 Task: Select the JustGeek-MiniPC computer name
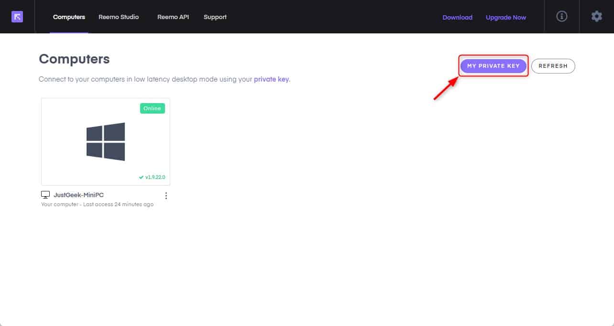coord(79,195)
